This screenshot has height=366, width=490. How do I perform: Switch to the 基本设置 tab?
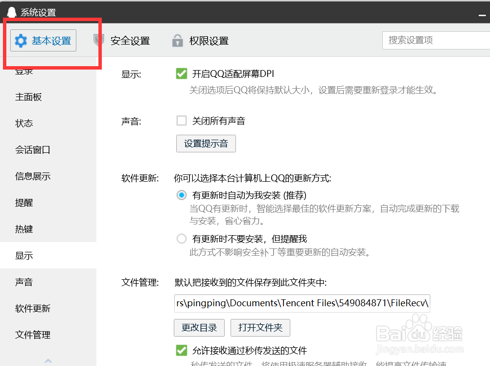pyautogui.click(x=43, y=40)
